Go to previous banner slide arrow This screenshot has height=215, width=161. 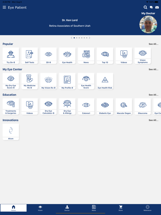coord(72,38)
